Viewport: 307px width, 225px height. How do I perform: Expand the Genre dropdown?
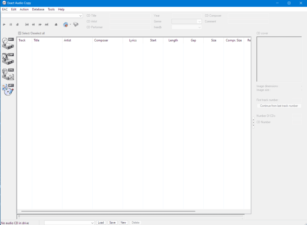coord(199,22)
